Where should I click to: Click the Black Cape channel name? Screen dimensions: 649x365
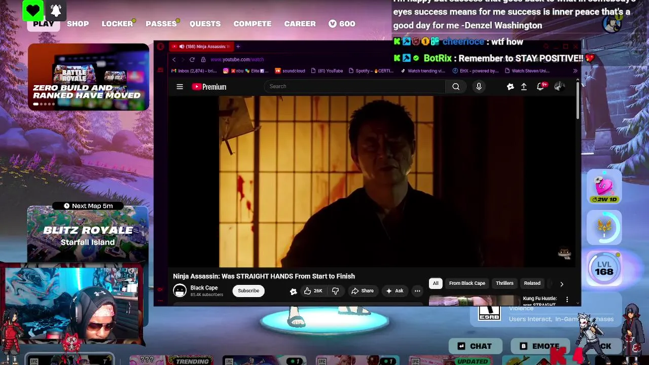(x=204, y=288)
